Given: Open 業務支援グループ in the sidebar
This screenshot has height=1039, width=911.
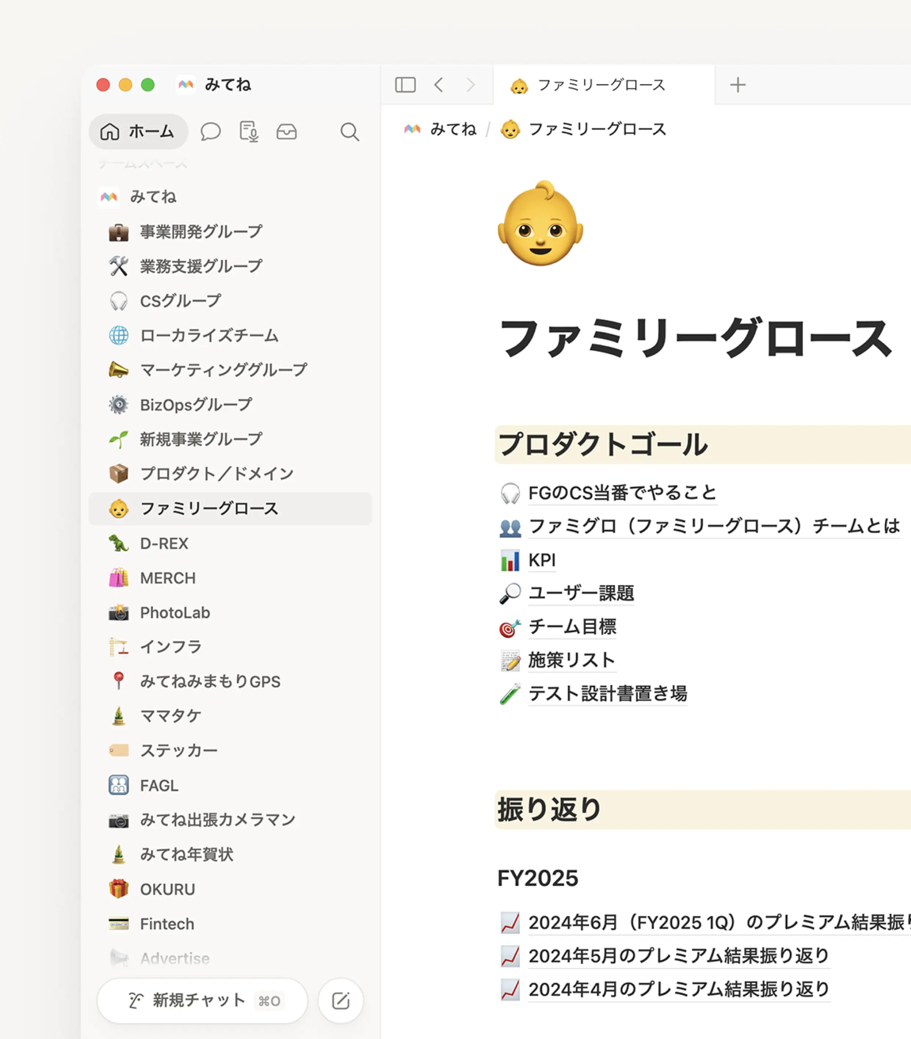Looking at the screenshot, I should pyautogui.click(x=230, y=266).
